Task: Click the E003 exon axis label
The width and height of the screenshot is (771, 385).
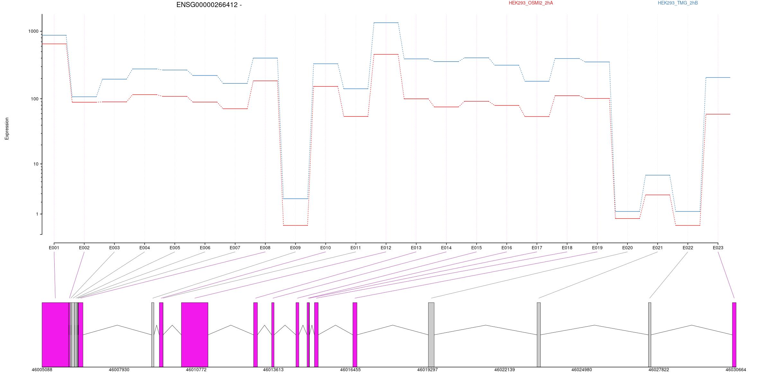Action: click(x=114, y=248)
